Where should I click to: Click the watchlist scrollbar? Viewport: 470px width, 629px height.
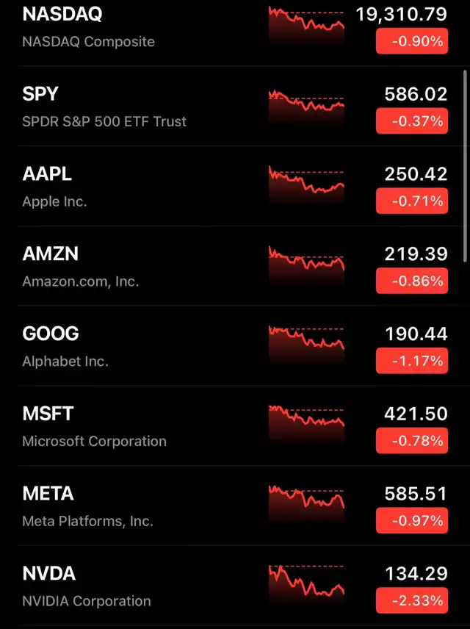(x=465, y=165)
